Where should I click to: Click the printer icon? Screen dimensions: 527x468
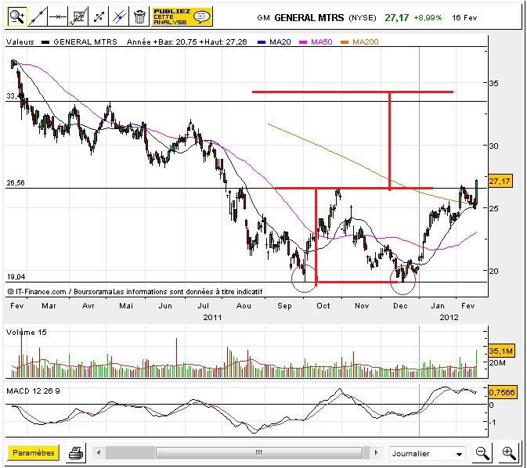[x=76, y=453]
